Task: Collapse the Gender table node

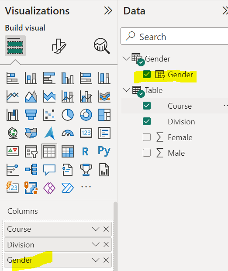Action: (126, 58)
